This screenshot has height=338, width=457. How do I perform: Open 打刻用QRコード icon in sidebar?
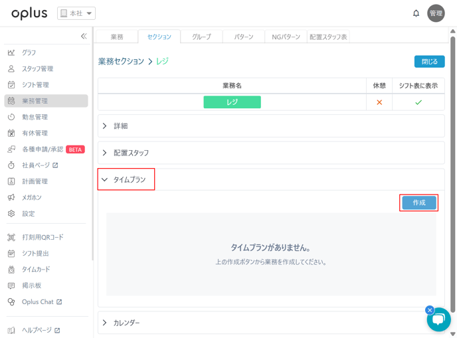11,237
